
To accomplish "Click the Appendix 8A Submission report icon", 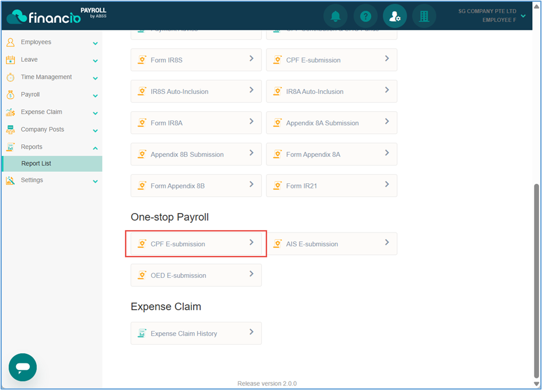I will click(x=277, y=123).
